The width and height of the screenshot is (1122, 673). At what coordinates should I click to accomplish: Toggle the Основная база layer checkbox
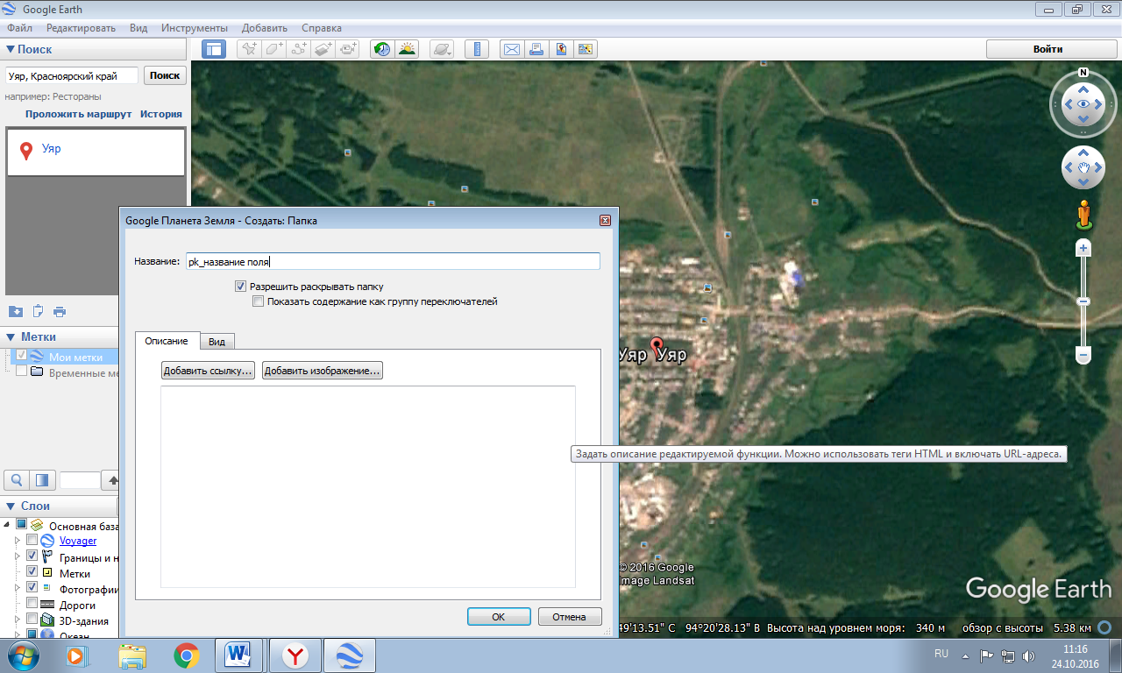22,525
